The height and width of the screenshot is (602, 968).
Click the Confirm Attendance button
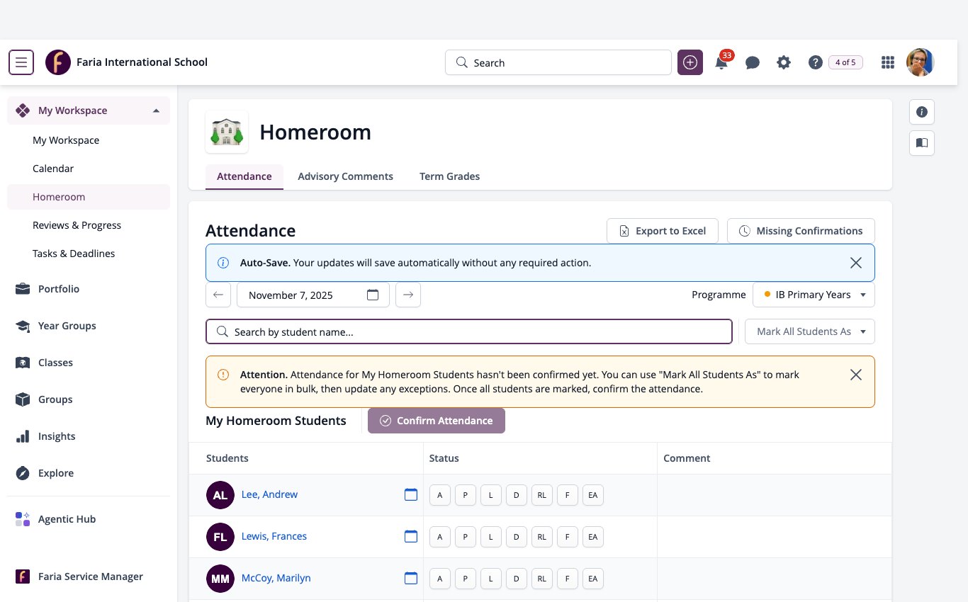pos(437,421)
